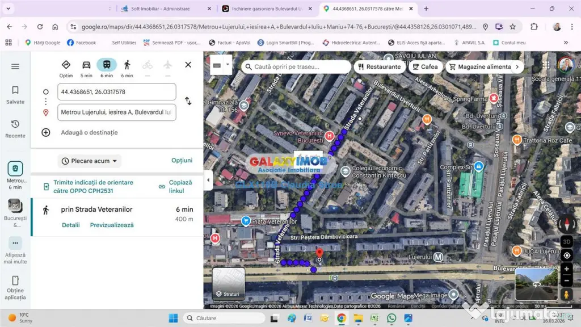
Task: Select the driving travel mode icon
Action: click(x=86, y=65)
